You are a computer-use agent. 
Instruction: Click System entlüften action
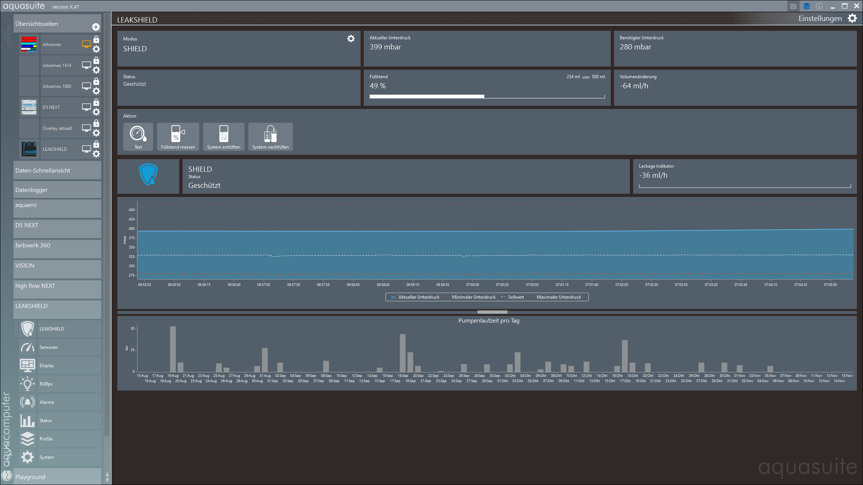[224, 137]
